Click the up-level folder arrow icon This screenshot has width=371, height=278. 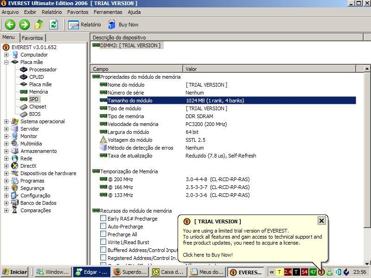39,25
